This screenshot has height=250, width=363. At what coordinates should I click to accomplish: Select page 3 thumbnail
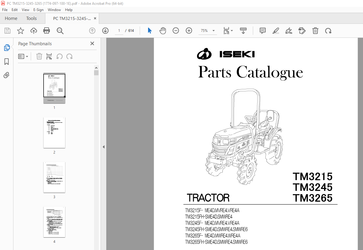click(54, 177)
